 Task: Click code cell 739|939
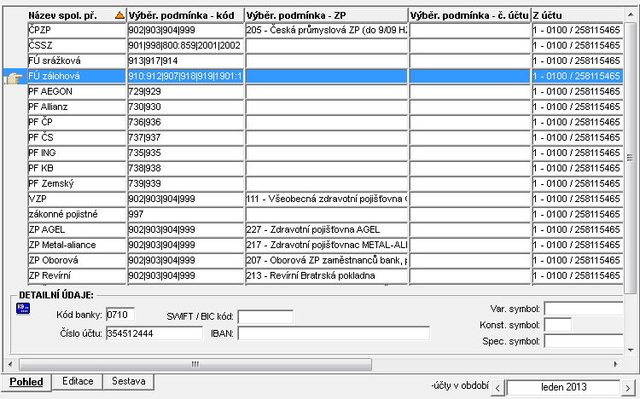[186, 183]
